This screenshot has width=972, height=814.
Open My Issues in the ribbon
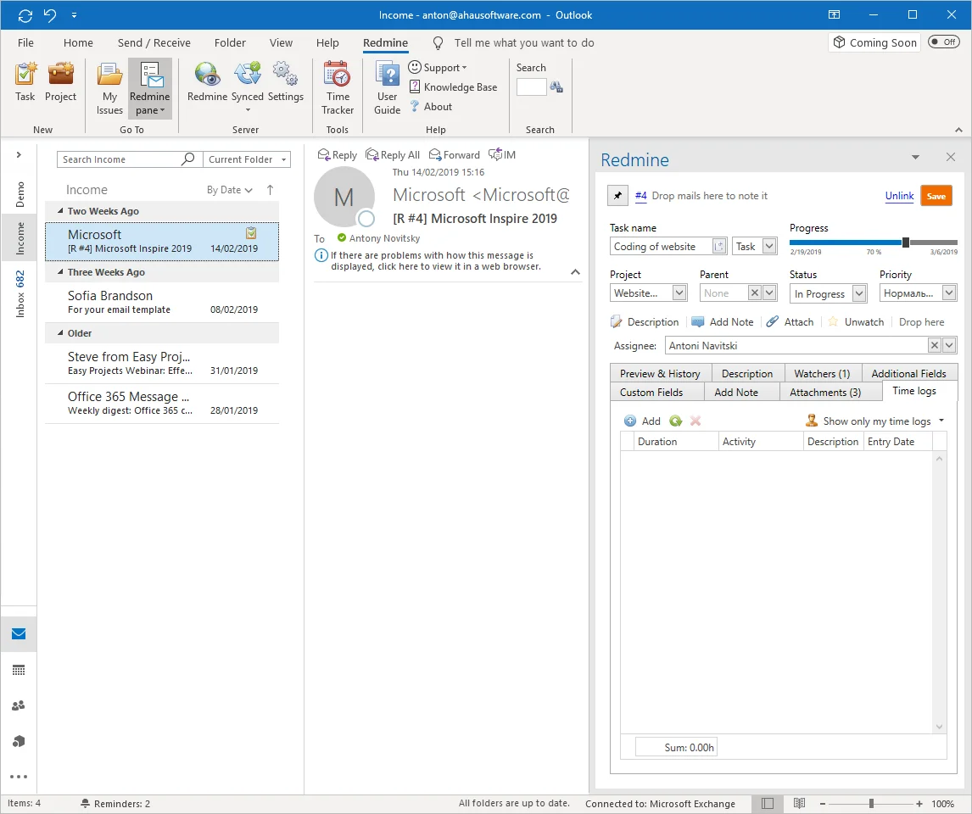tap(109, 88)
